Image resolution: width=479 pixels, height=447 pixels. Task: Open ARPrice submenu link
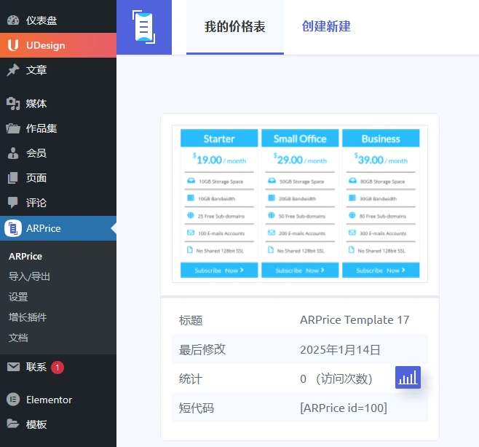pos(25,256)
